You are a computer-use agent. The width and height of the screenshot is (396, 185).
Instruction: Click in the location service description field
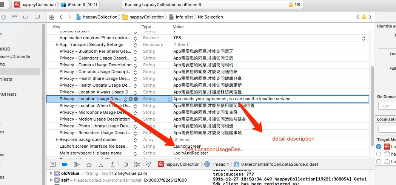click(270, 99)
